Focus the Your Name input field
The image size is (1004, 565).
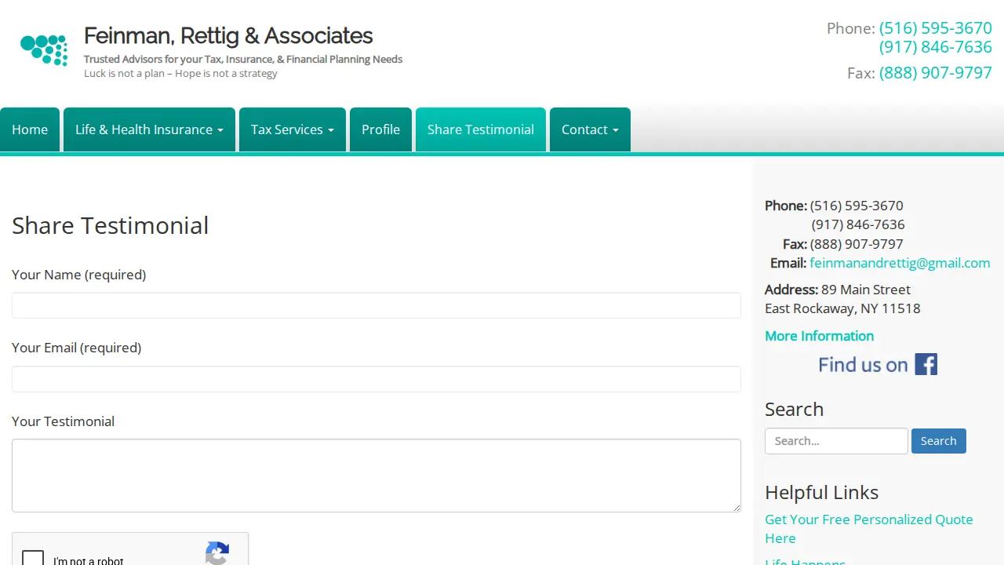click(376, 305)
